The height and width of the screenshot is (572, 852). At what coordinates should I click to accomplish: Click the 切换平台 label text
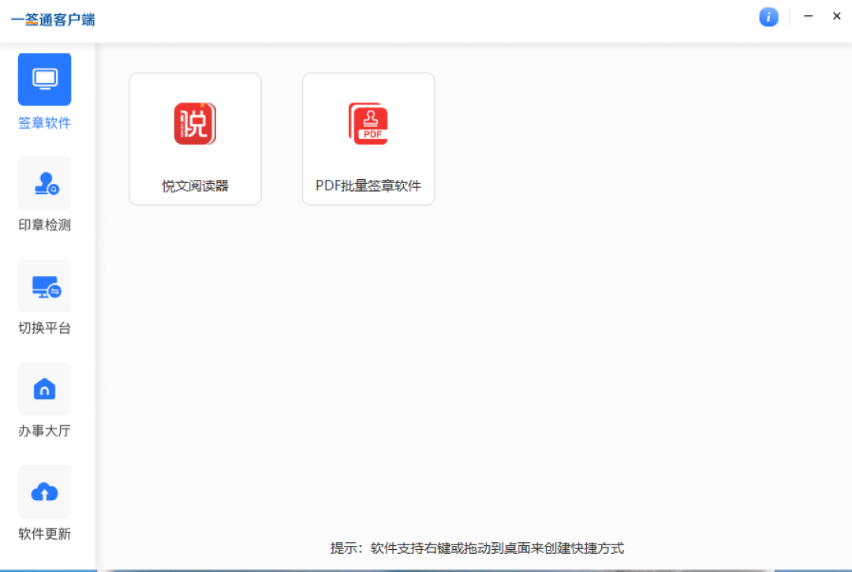(x=44, y=327)
